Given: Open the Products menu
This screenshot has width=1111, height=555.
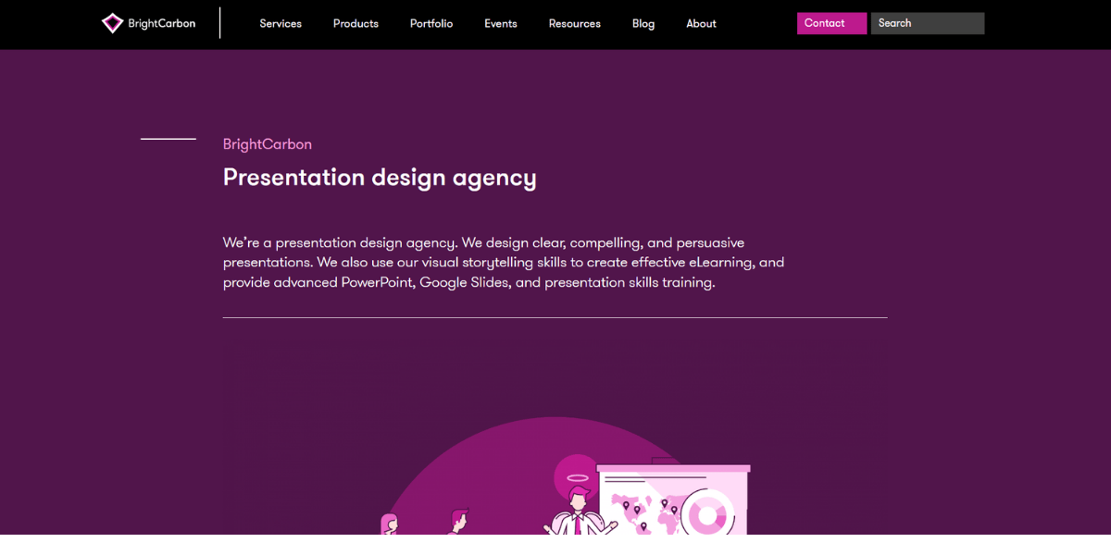Looking at the screenshot, I should coord(356,24).
